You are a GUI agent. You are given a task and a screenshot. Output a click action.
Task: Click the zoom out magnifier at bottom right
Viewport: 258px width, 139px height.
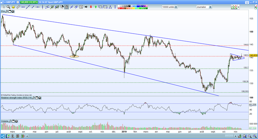tap(250, 136)
